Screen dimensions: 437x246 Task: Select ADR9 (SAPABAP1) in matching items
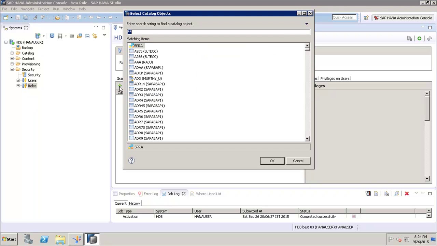[149, 138]
